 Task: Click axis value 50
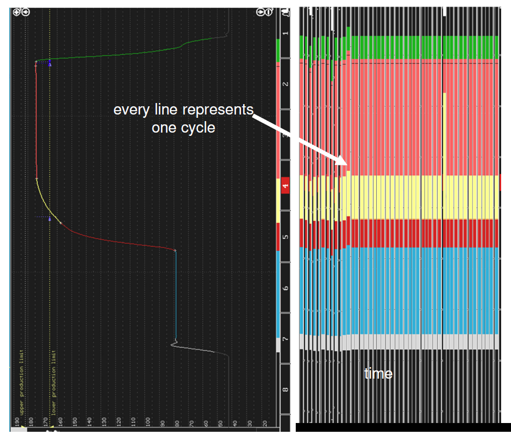click(221, 423)
